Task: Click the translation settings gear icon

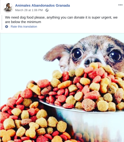Action: click(x=7, y=26)
